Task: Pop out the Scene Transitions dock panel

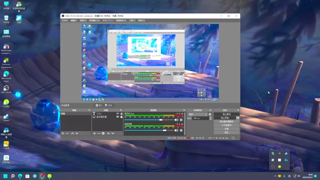Action: click(210, 110)
